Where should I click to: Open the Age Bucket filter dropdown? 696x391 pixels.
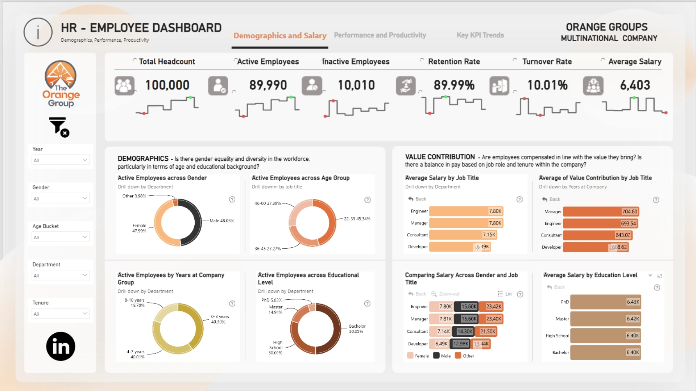pos(61,237)
